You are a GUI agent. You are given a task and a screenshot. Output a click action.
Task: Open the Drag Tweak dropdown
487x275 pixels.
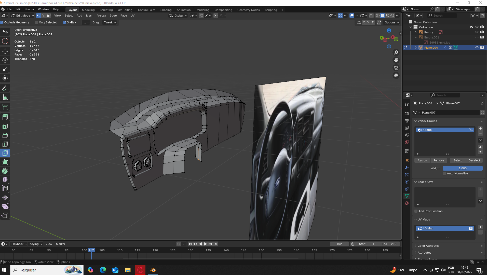tap(110, 22)
